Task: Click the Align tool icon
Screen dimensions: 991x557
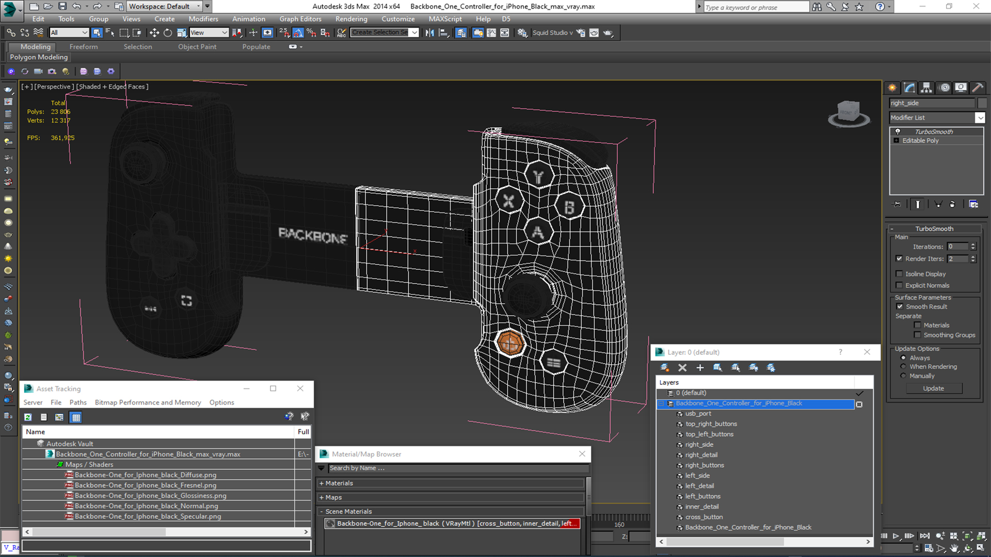Action: (443, 32)
